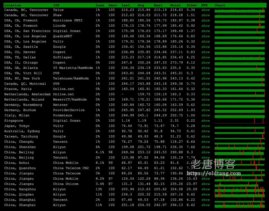The height and width of the screenshot is (211, 269).
Task: Click the Loss column header
Action: (100, 5)
